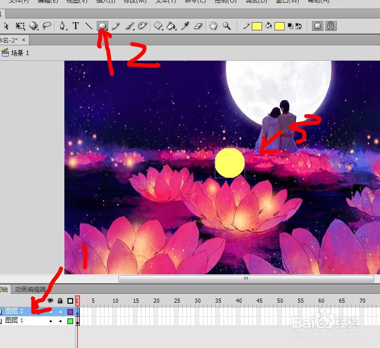Image resolution: width=380 pixels, height=348 pixels.
Task: Toggle 图层 2 purple outline swatch
Action: (70, 311)
